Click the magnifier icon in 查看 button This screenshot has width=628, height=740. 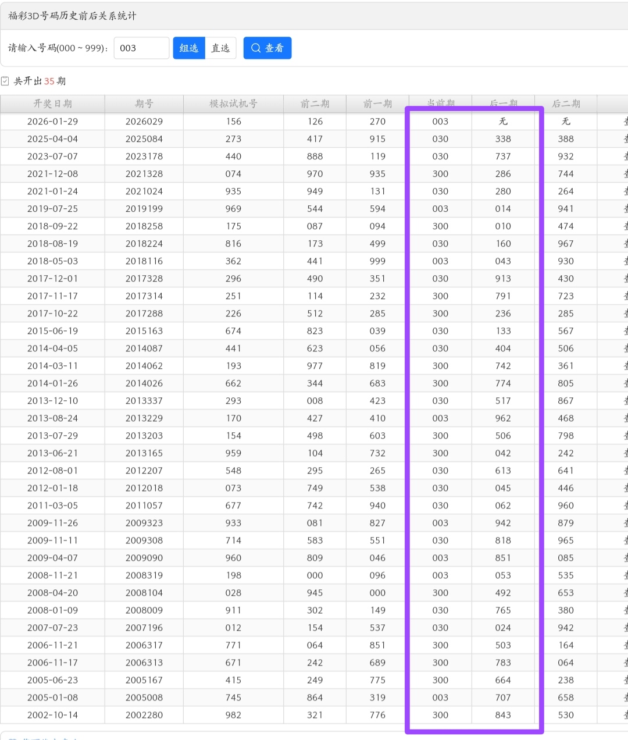255,48
